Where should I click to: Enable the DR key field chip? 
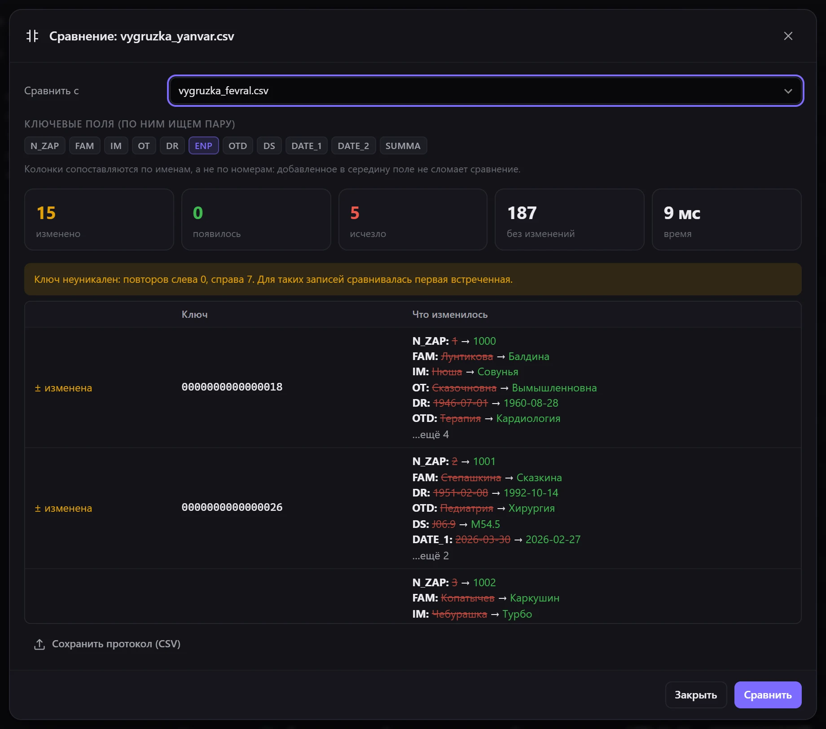pyautogui.click(x=172, y=146)
